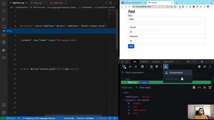
Task: Click the DevTools messages count badge
Action: [x=195, y=62]
